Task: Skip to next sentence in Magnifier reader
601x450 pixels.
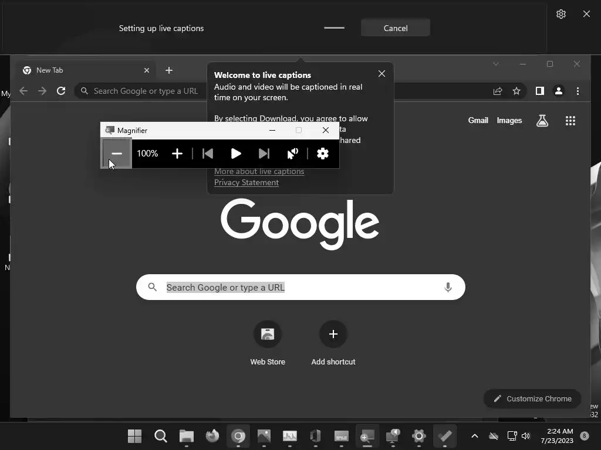Action: [x=264, y=154]
